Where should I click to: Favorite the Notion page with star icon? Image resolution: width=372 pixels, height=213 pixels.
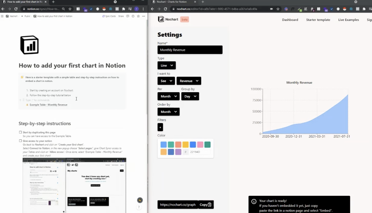click(138, 16)
